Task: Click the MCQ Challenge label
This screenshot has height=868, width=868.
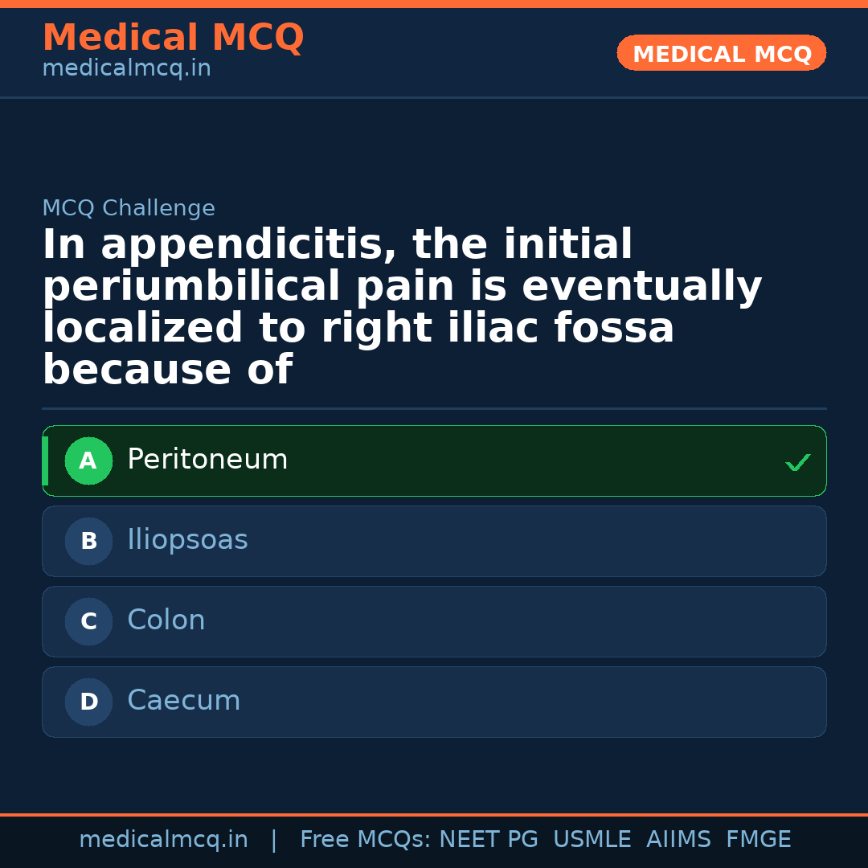Action: click(x=129, y=208)
